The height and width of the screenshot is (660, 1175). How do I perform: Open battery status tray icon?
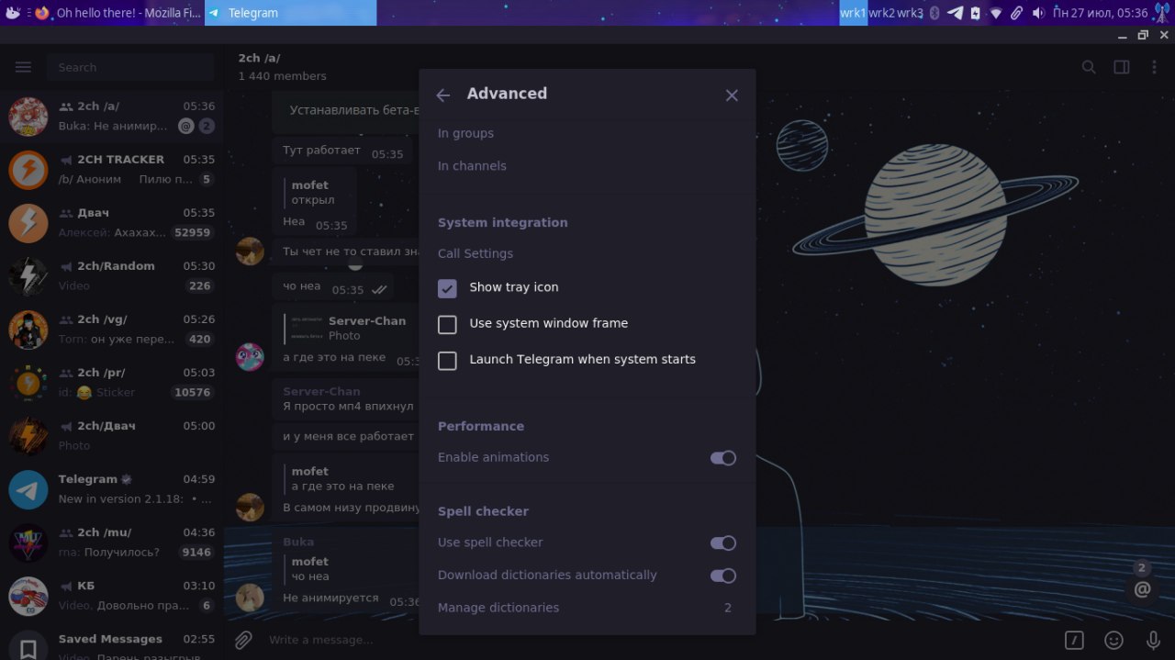[x=975, y=13]
